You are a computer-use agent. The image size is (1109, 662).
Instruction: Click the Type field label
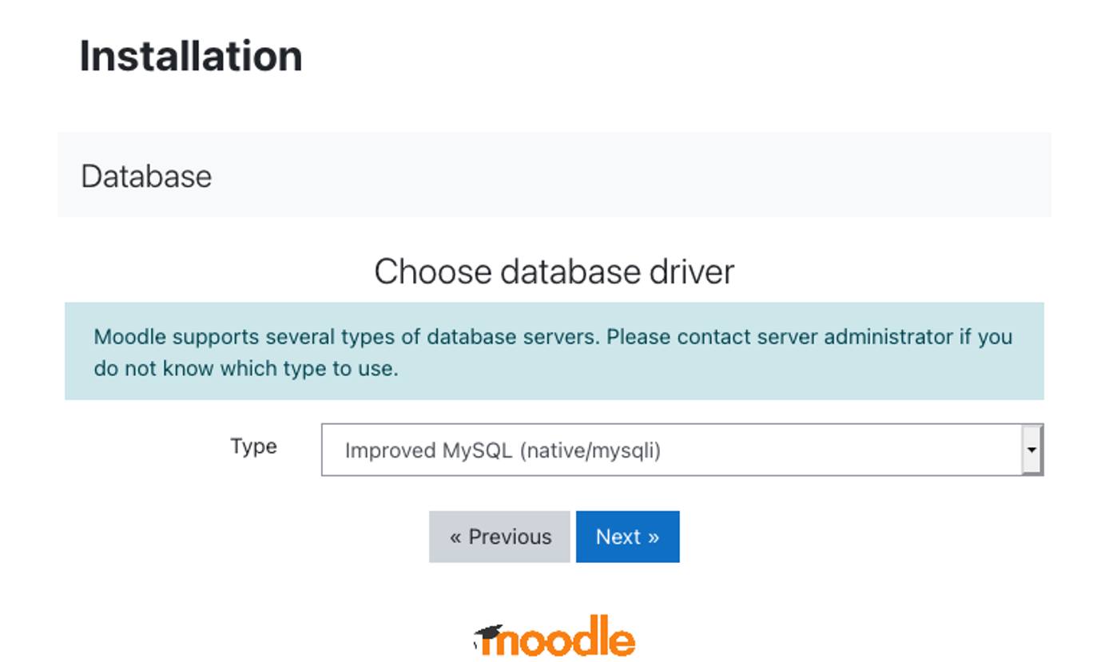[x=254, y=447]
